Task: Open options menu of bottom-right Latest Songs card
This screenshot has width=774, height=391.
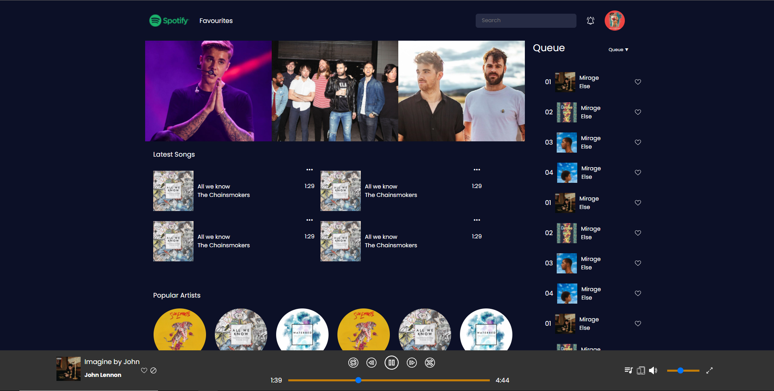Action: [x=477, y=220]
